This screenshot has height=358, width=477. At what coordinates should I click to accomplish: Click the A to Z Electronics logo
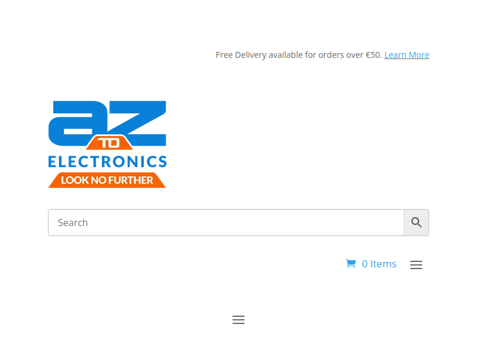click(x=107, y=144)
